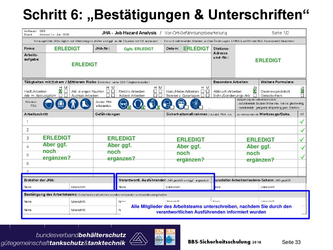Image resolution: width=333 pixels, height=250 pixels.
Task: Click the high-visibility vest PSA icon
Action: (61, 104)
